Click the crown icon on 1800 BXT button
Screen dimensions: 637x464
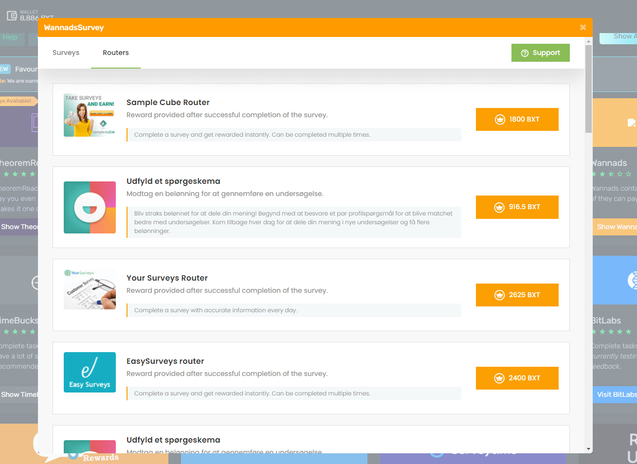pos(500,119)
